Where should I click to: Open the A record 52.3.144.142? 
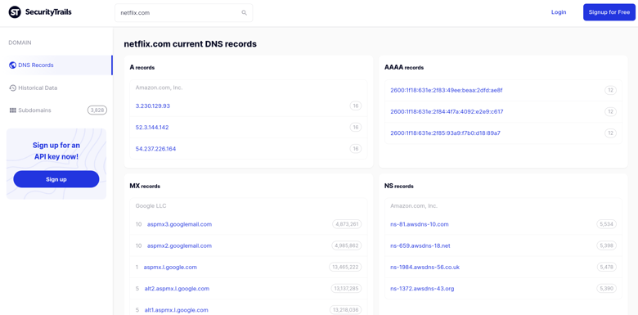[x=152, y=128]
